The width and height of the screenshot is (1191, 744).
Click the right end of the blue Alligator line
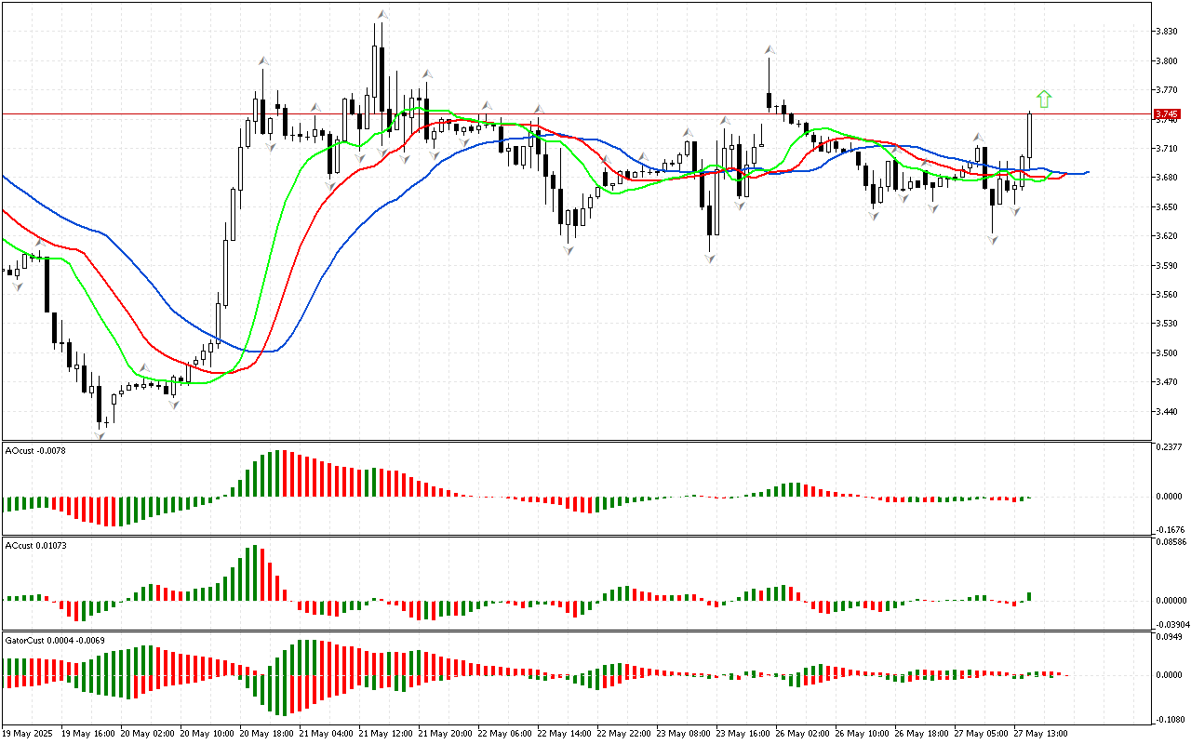[x=1087, y=172]
